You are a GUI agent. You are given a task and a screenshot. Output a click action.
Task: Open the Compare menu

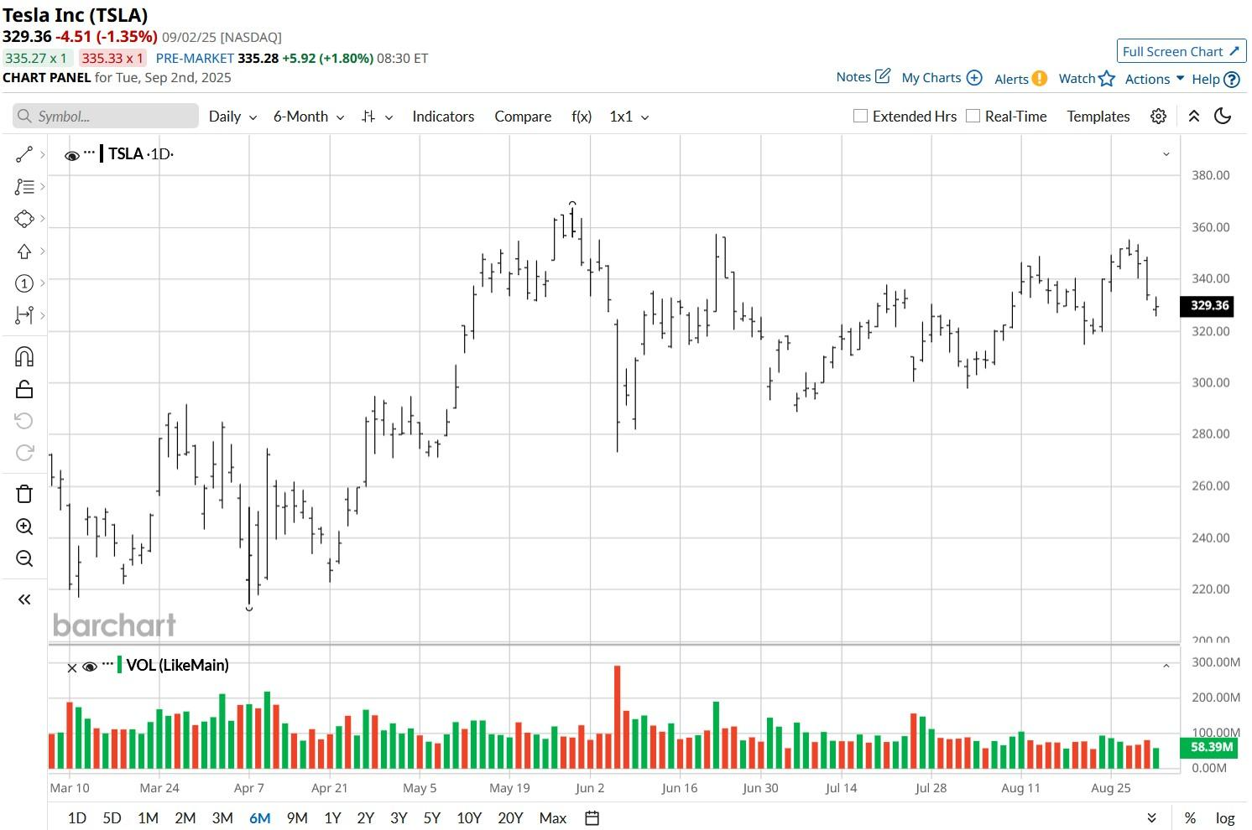click(523, 117)
